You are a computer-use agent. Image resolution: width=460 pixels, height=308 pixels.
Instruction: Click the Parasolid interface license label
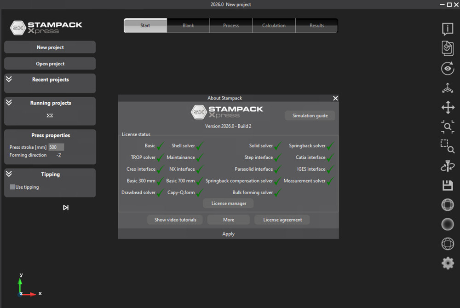(254, 169)
